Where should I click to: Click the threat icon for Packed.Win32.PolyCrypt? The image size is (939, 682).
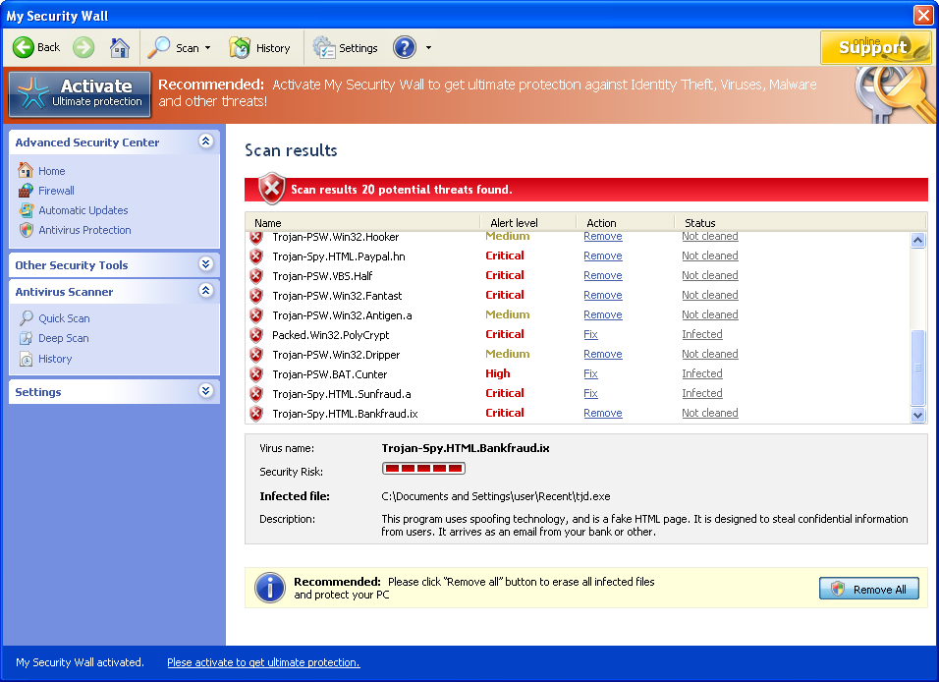[256, 335]
